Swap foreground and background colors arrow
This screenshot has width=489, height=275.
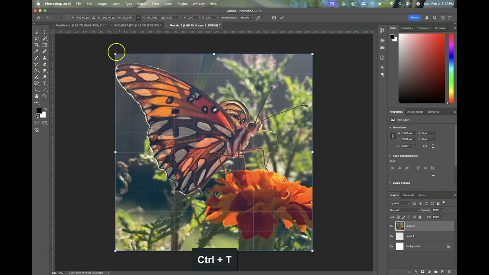click(x=45, y=109)
